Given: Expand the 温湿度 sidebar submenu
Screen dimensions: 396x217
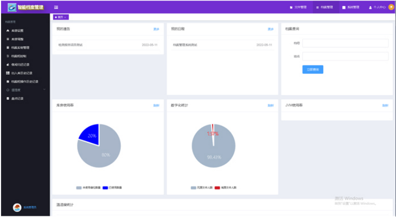Looking at the screenshot, I should pyautogui.click(x=24, y=90).
